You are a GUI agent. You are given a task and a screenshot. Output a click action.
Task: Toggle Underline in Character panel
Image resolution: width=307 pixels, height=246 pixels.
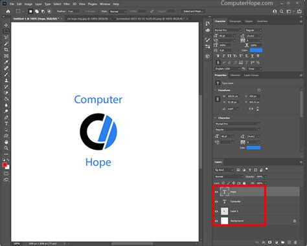tap(252, 56)
